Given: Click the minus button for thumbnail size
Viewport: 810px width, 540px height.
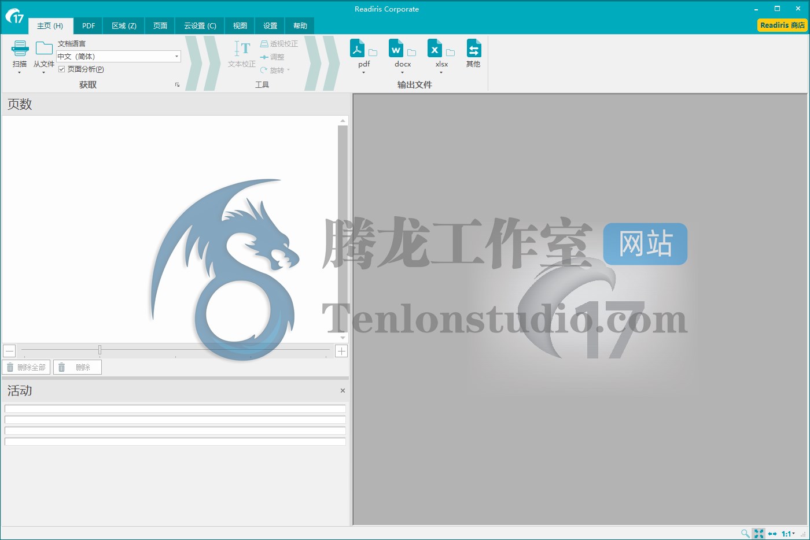Looking at the screenshot, I should click(9, 351).
